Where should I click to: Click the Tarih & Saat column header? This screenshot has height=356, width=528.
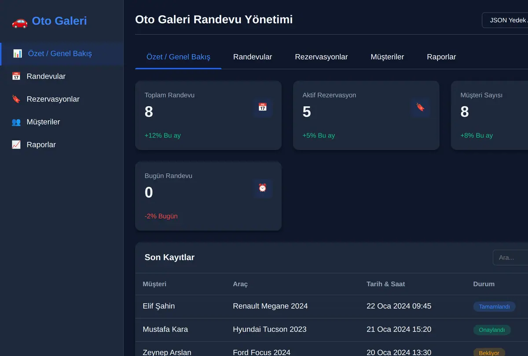386,284
